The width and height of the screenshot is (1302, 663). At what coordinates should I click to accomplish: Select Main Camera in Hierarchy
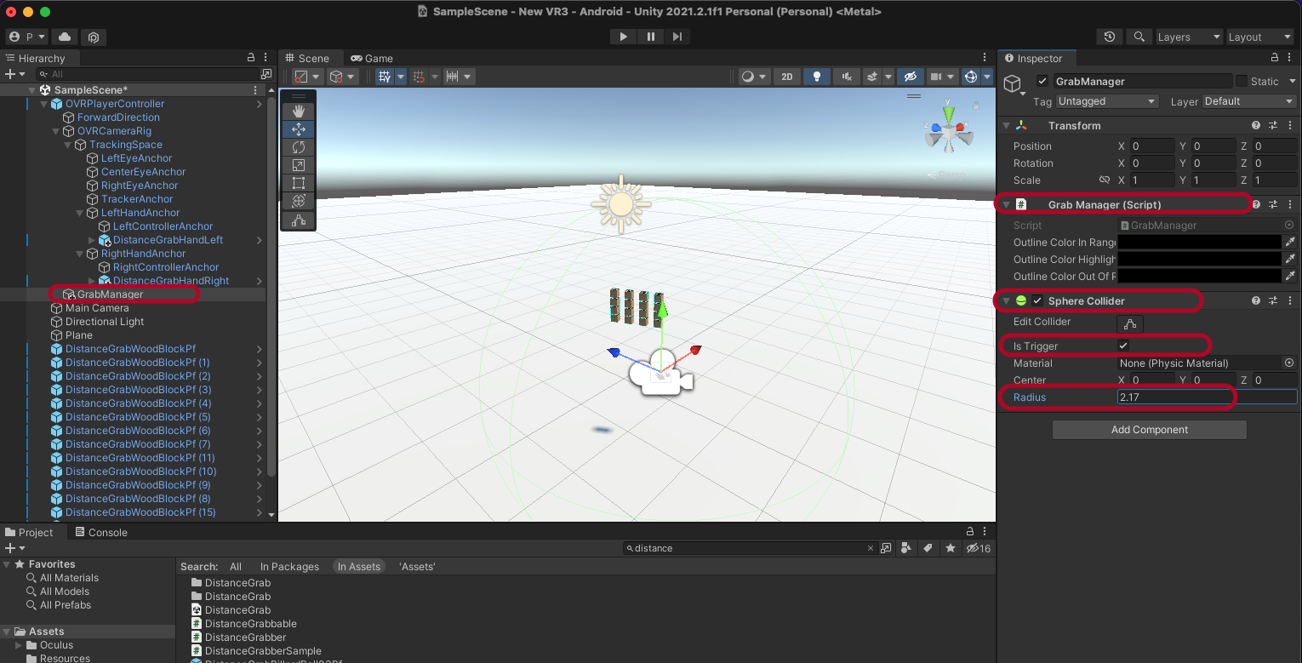tap(97, 308)
